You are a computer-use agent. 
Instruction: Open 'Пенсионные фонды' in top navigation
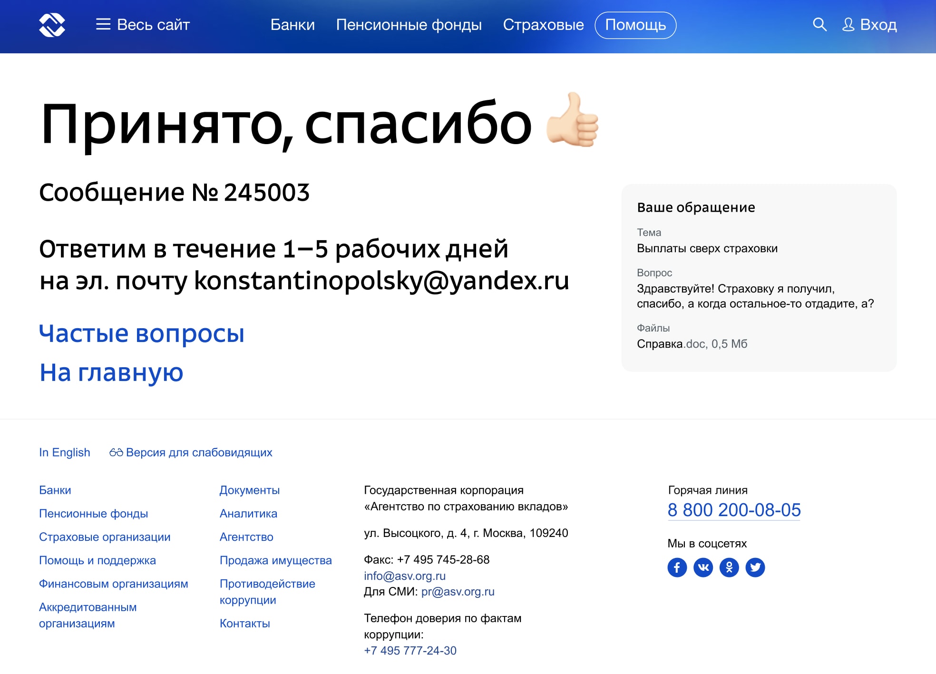409,25
